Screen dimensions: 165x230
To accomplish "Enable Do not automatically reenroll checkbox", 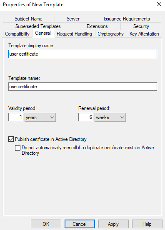I will 17,148.
